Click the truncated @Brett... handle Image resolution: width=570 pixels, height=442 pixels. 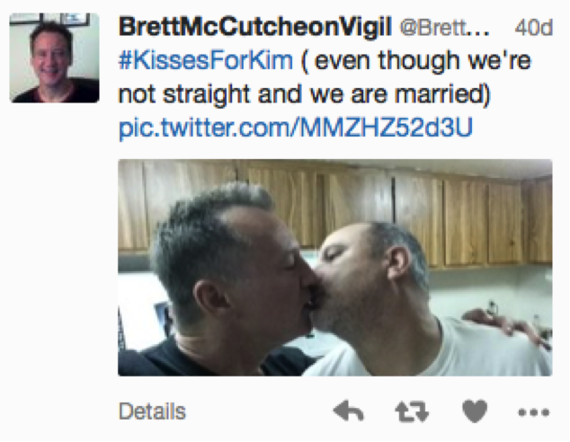coord(445,28)
